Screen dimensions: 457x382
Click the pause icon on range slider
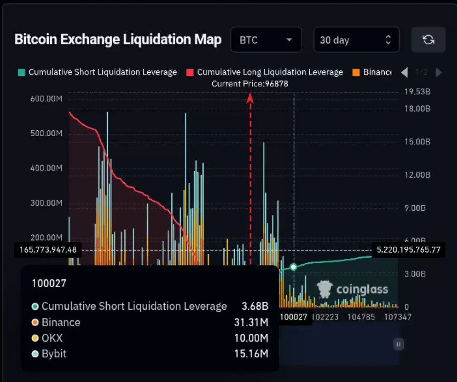point(399,344)
